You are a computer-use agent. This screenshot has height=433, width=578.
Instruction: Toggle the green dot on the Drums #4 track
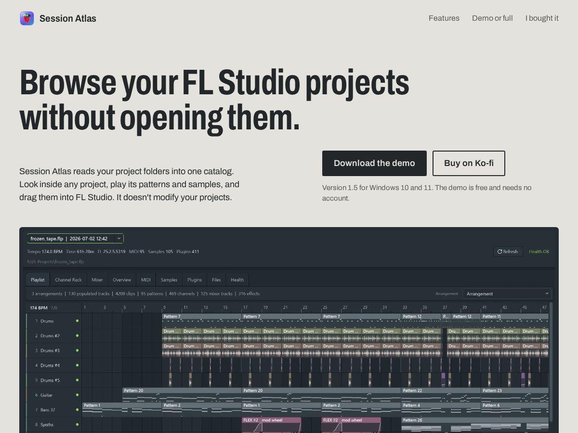[77, 365]
